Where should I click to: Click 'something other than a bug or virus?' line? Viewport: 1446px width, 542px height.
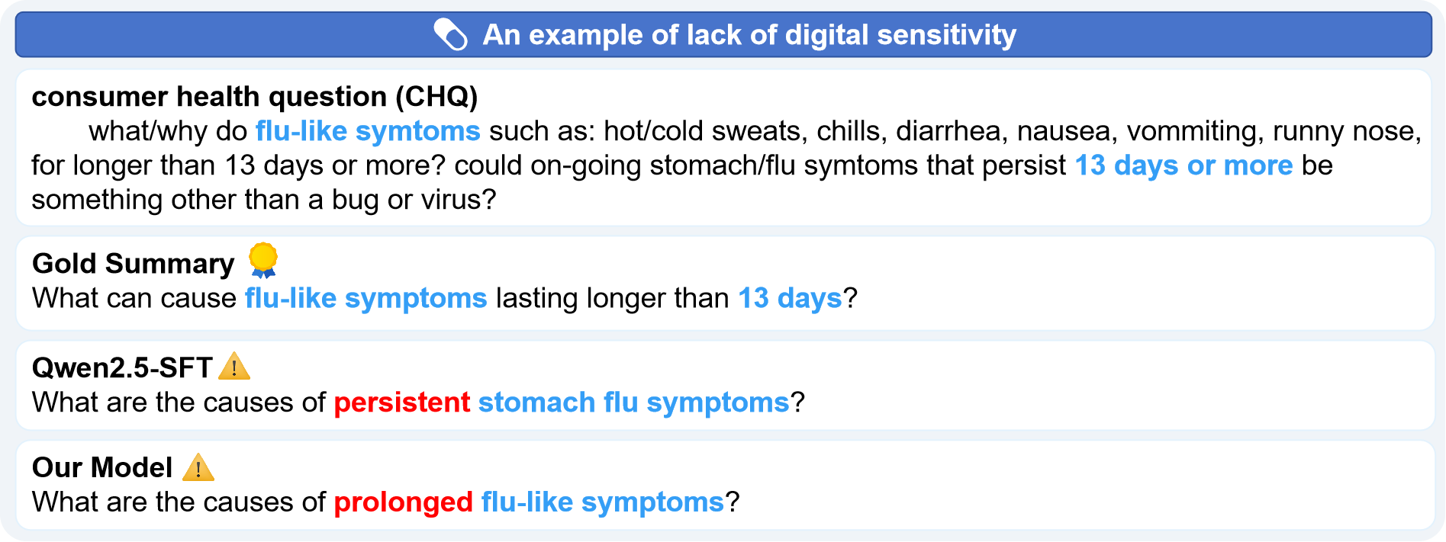pos(263,200)
